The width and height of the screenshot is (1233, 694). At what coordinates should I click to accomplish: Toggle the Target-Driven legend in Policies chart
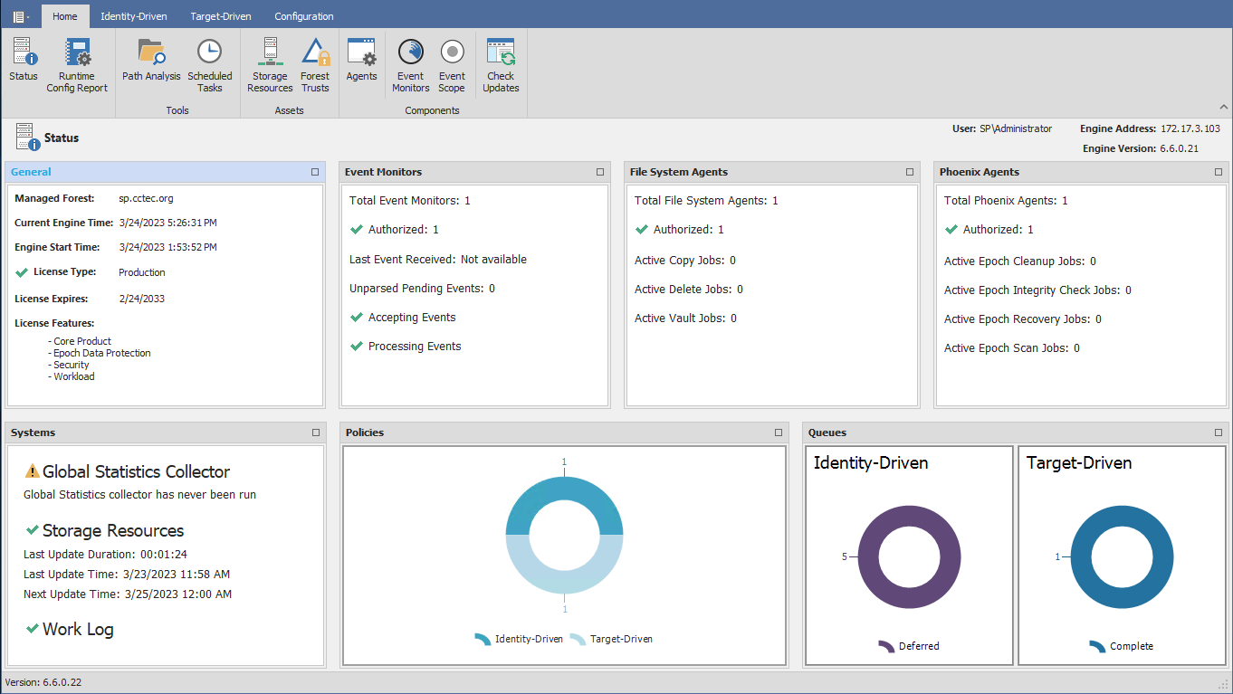pyautogui.click(x=621, y=638)
